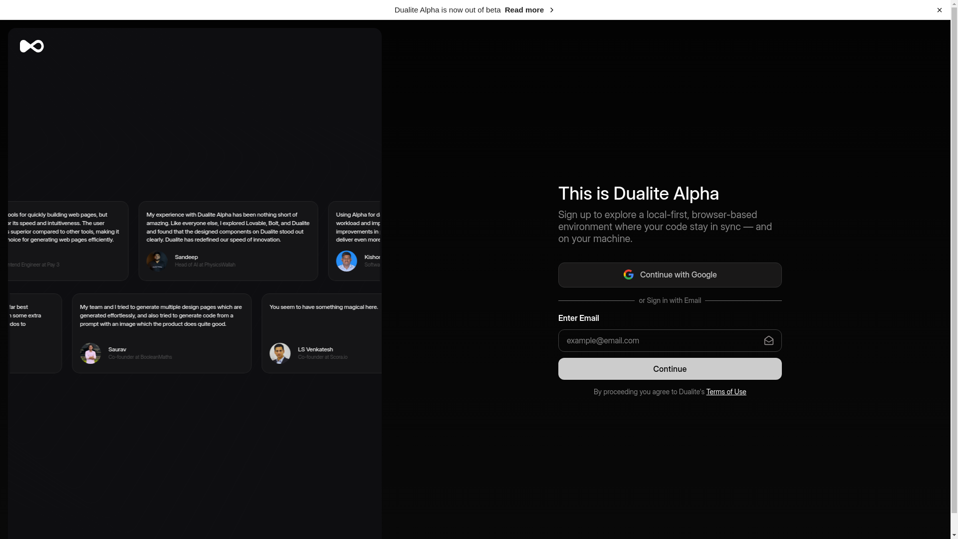The height and width of the screenshot is (539, 958).
Task: Click the chevron next to Read more
Action: click(551, 10)
